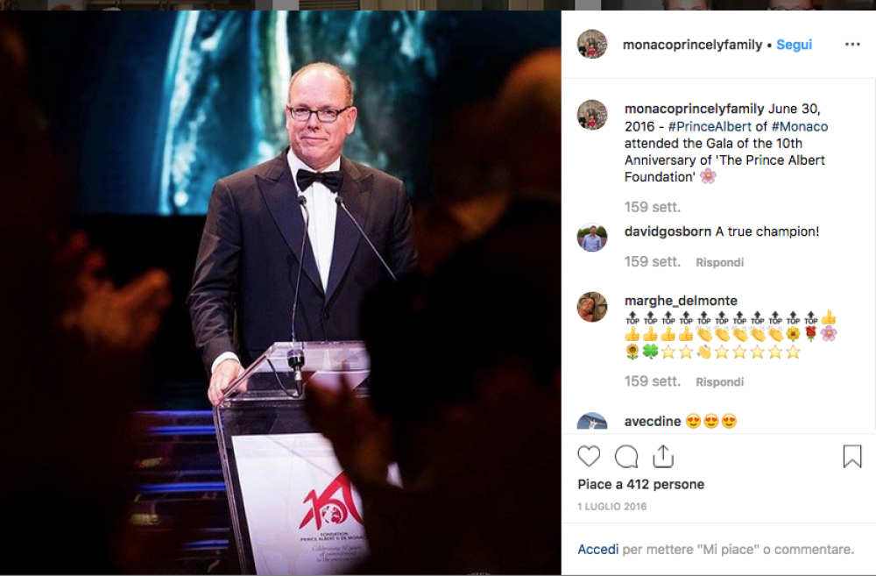Click the main photo at the podium

pos(280,293)
